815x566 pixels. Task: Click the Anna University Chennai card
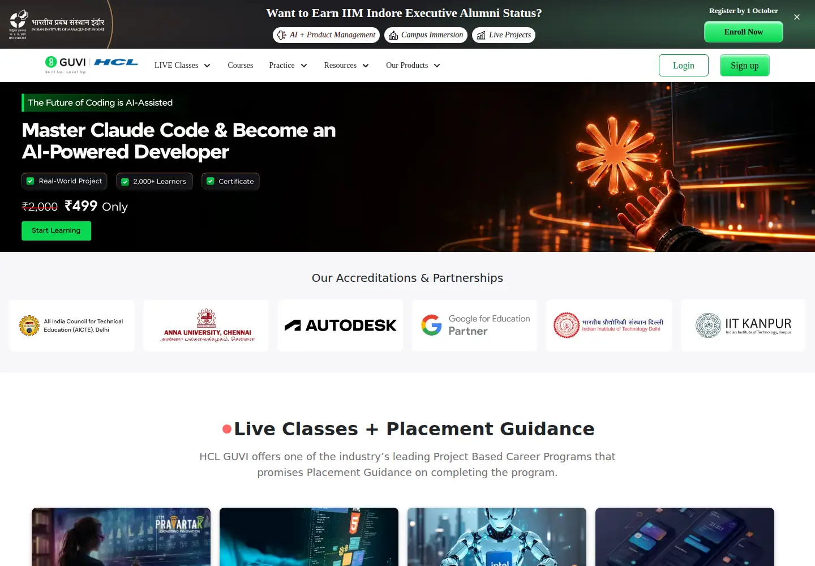tap(206, 325)
